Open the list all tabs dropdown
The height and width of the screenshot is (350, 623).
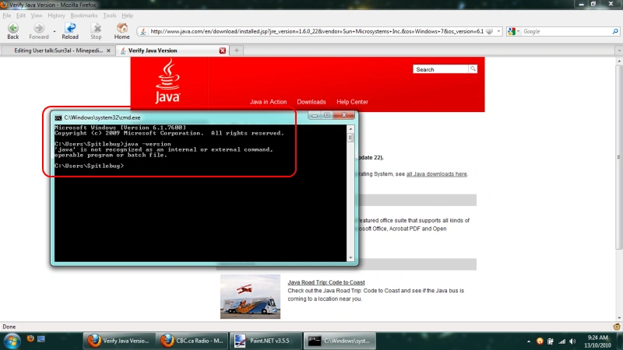tap(619, 51)
